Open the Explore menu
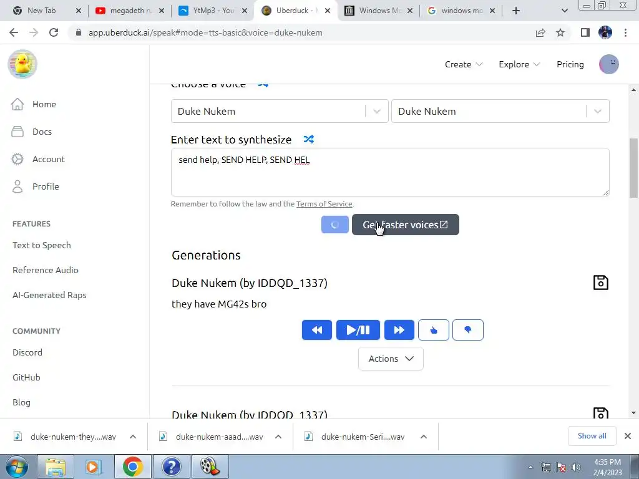Viewport: 639px width, 479px height. [519, 64]
